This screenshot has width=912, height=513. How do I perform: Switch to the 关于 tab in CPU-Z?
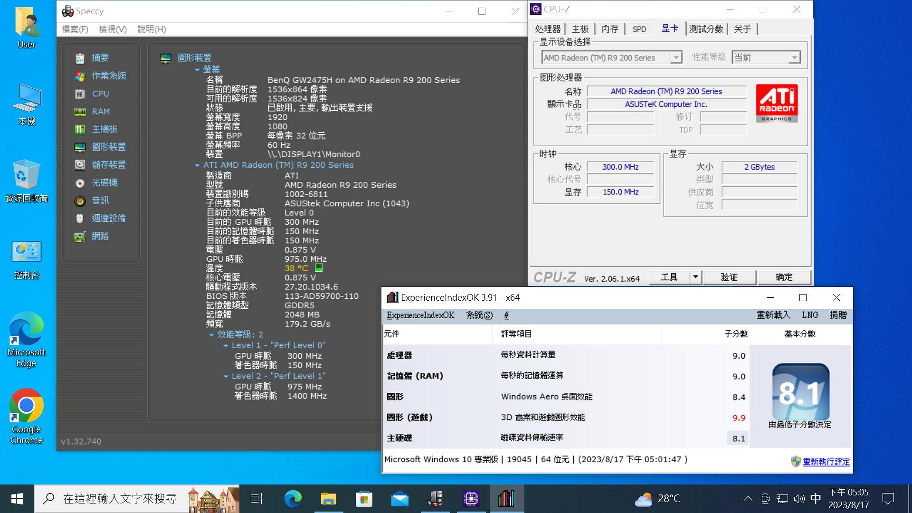(742, 29)
